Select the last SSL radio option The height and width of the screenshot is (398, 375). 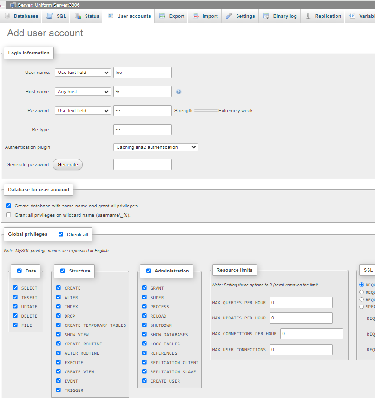362,307
